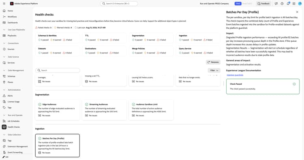The width and height of the screenshot is (304, 160).
Task: Open the notifications bell
Action: click(288, 4)
